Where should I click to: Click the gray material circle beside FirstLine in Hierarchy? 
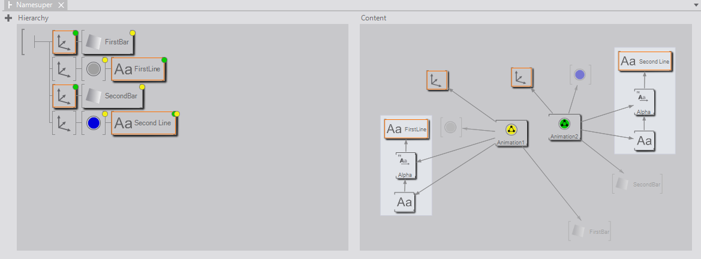click(x=93, y=69)
